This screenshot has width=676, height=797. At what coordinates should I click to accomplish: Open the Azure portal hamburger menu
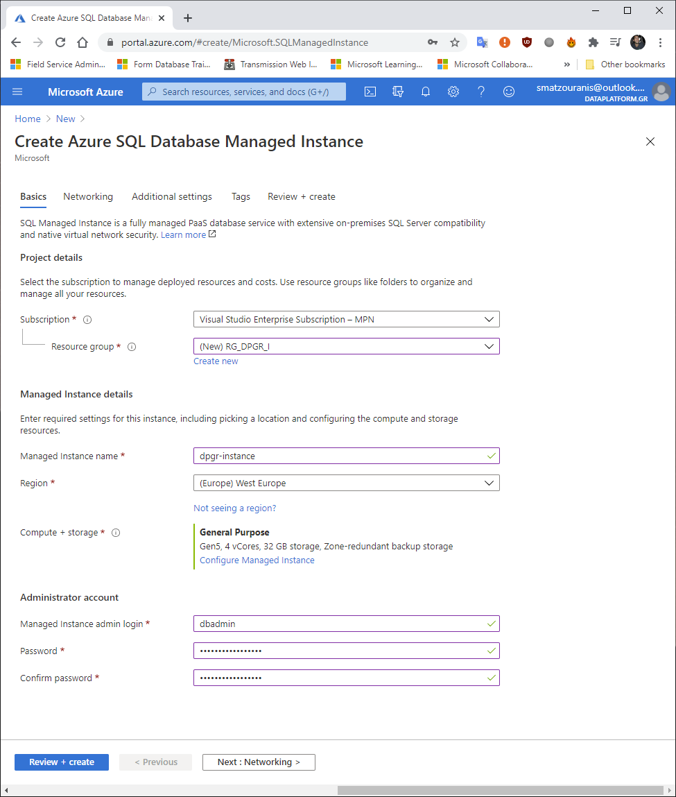pos(17,91)
